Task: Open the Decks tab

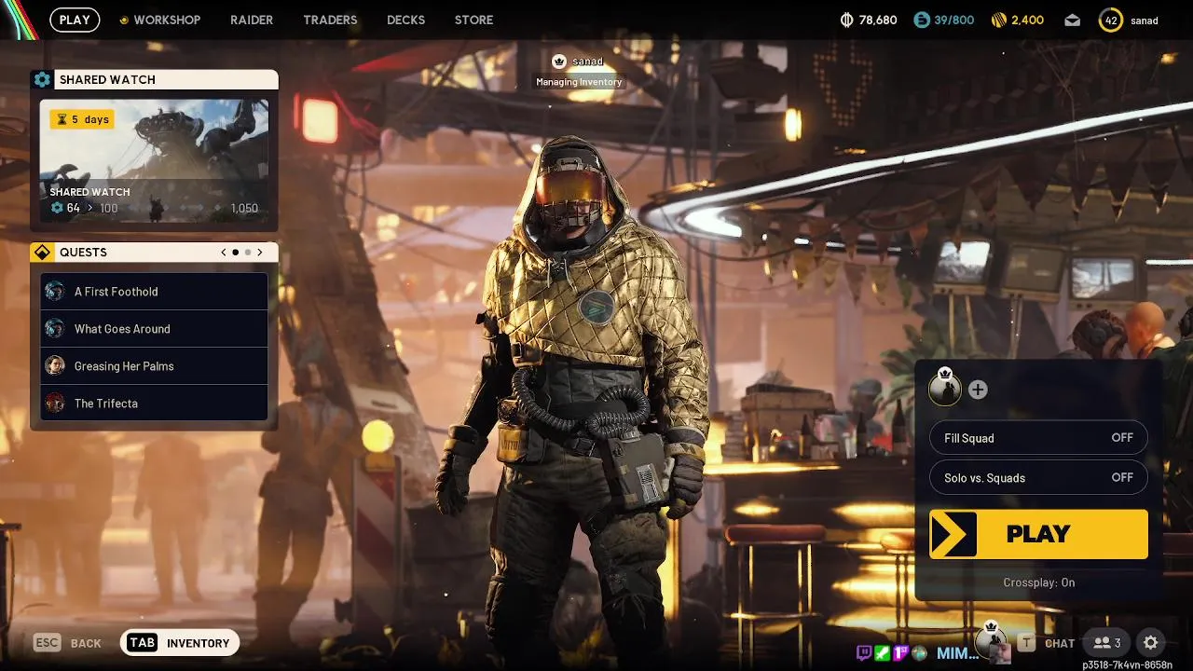Action: click(x=405, y=20)
